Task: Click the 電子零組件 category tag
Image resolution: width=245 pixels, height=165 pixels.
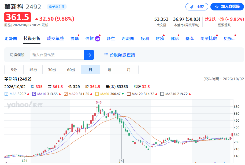Action: click(x=57, y=6)
